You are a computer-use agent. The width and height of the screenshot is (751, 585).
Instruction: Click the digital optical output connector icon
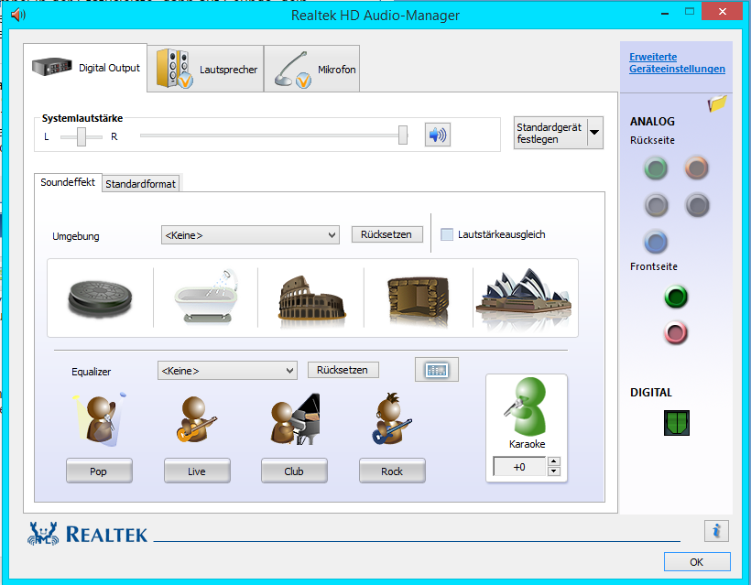click(x=676, y=423)
